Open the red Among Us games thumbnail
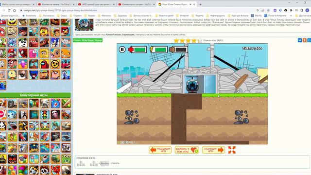 pyautogui.click(x=44, y=64)
